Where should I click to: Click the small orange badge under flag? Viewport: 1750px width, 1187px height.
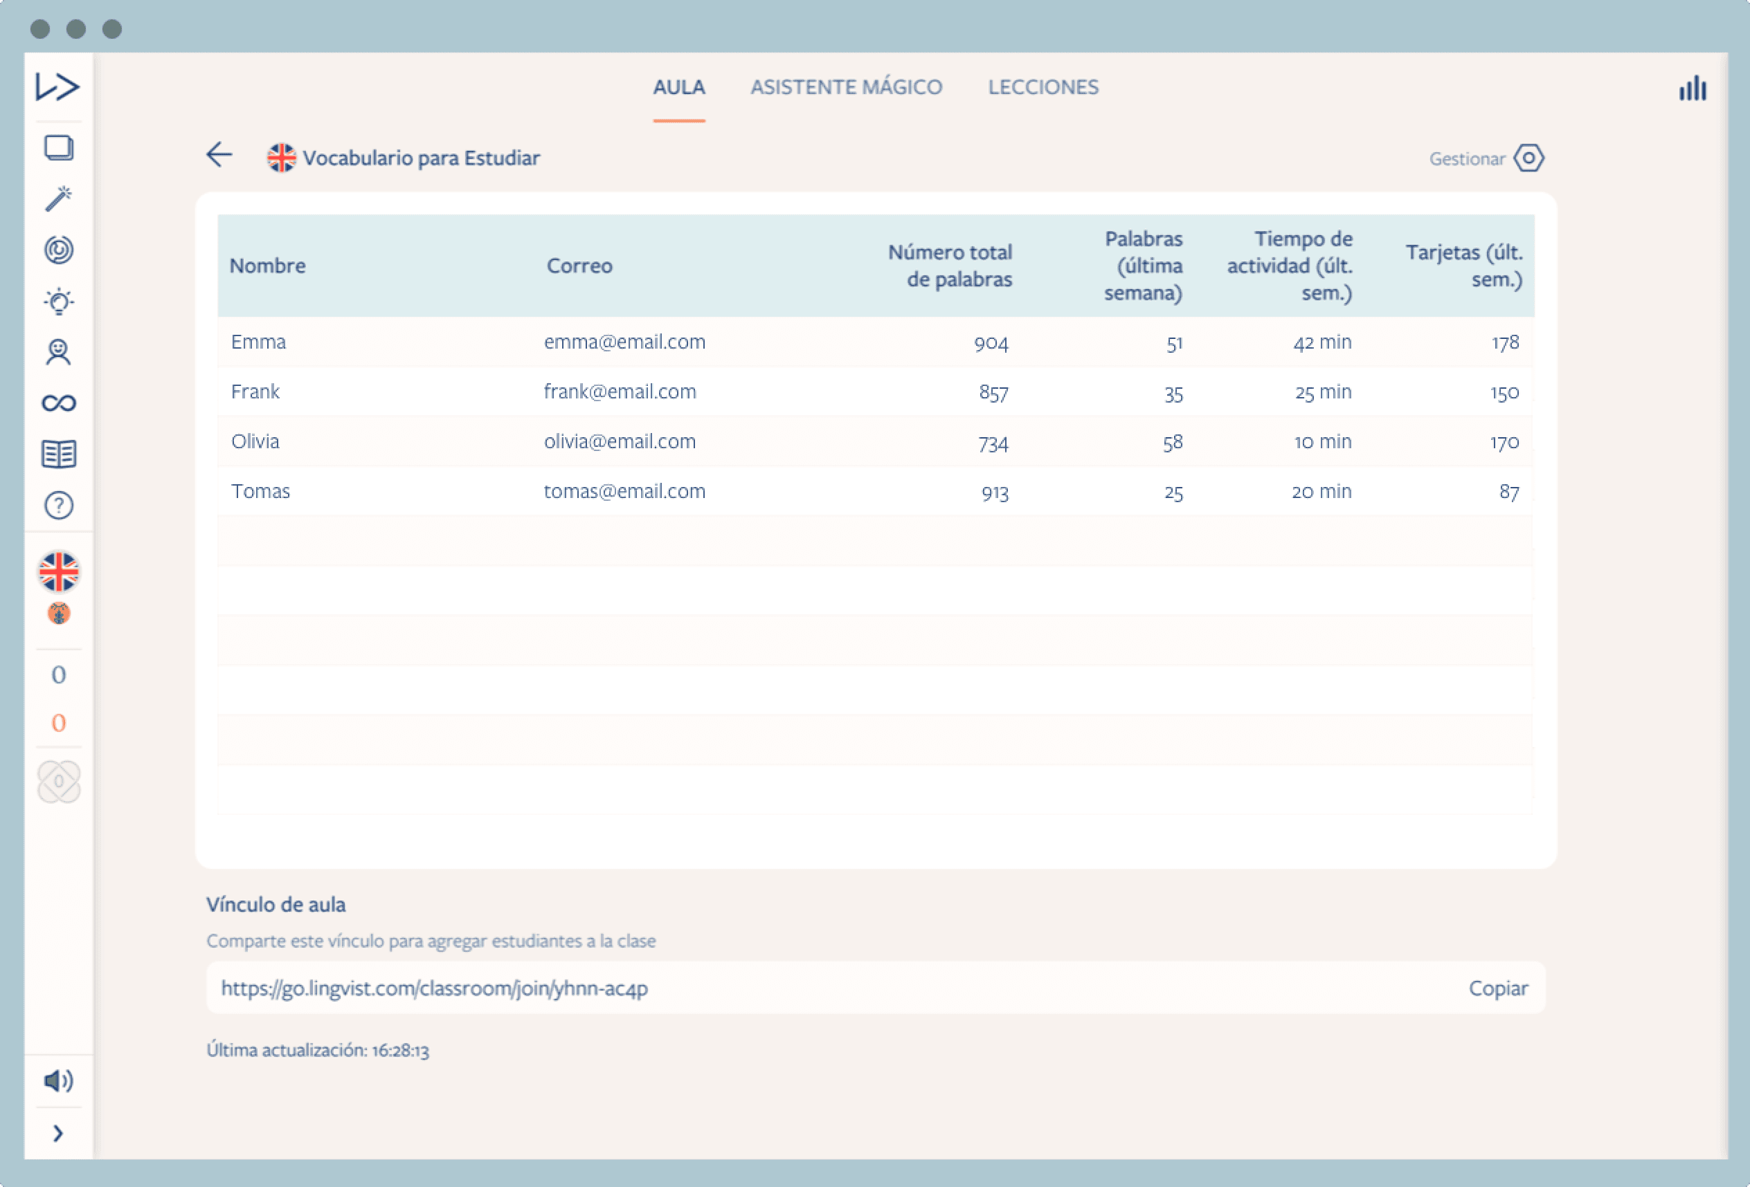[x=59, y=614]
